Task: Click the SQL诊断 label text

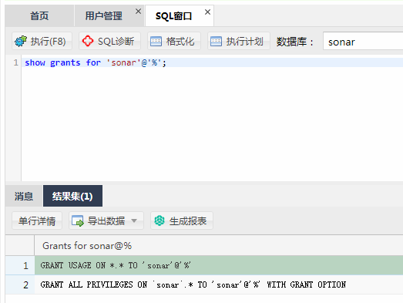Action: pos(116,42)
